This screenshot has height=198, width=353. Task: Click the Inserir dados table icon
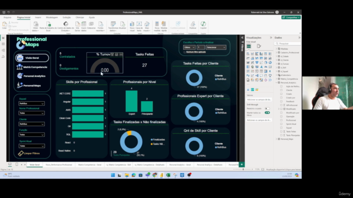click(84, 26)
